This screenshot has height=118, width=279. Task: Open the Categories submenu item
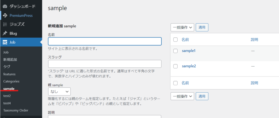pos(11,81)
